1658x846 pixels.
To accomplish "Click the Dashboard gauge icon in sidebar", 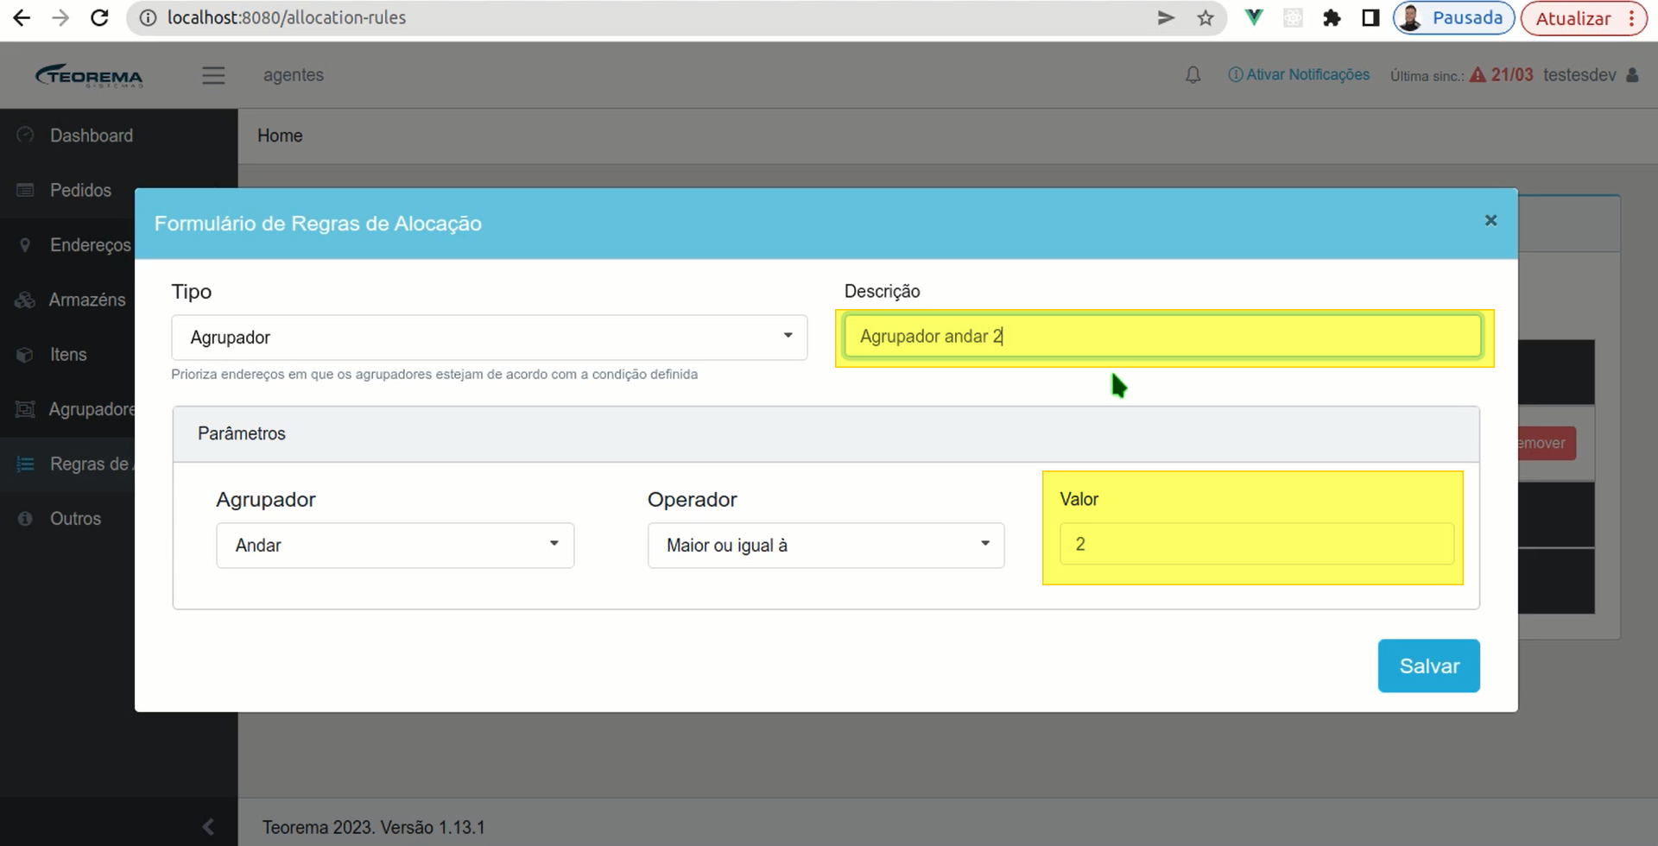I will coord(25,136).
